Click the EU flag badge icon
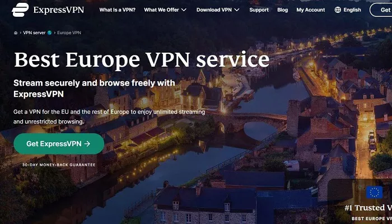The width and height of the screenshot is (392, 224). click(374, 192)
